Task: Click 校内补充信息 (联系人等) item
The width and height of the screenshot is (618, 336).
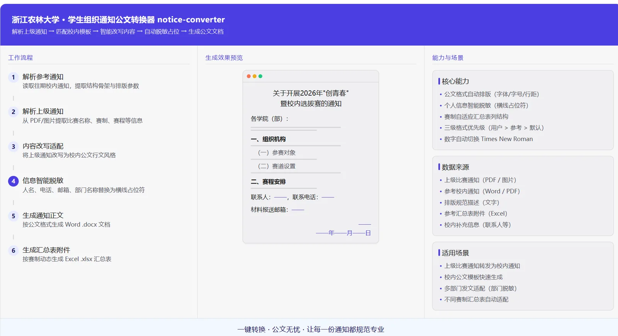Action: [477, 225]
